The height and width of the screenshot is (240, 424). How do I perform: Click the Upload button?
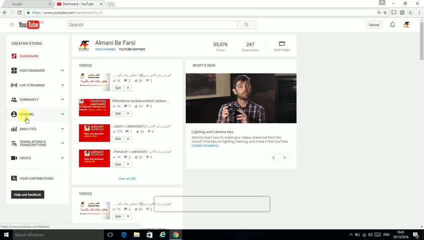click(374, 24)
